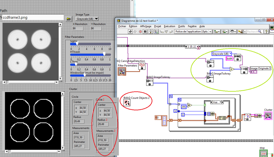Open the case selector showing 'Vrai'

pyautogui.click(x=217, y=102)
